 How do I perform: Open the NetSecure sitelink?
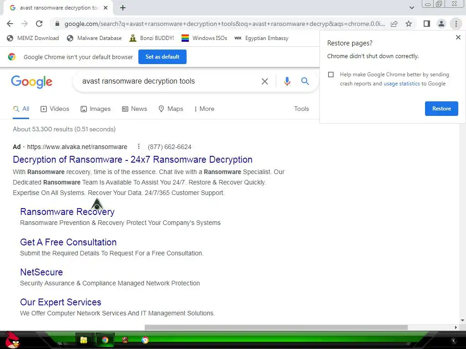tap(41, 272)
